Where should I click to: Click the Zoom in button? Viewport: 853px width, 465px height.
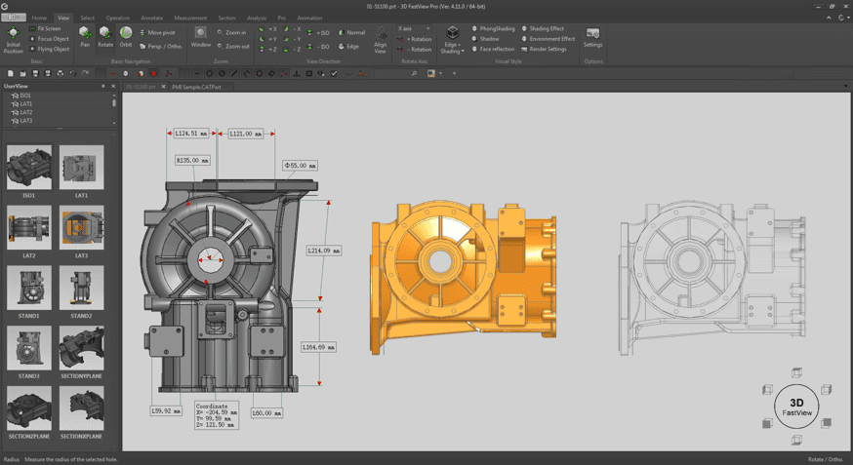point(234,32)
